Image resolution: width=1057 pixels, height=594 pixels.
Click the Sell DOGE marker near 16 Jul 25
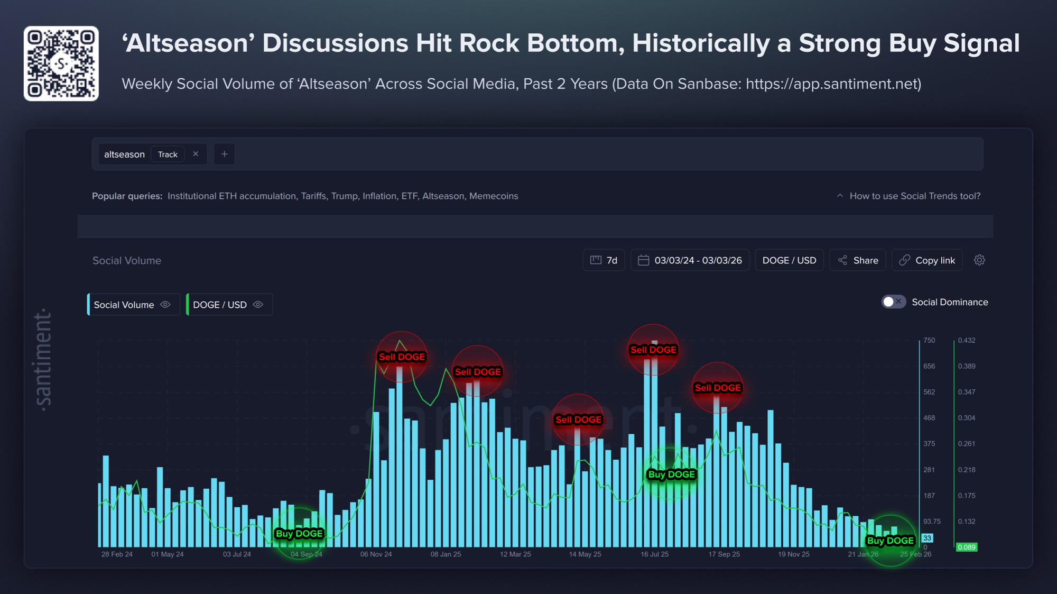653,349
